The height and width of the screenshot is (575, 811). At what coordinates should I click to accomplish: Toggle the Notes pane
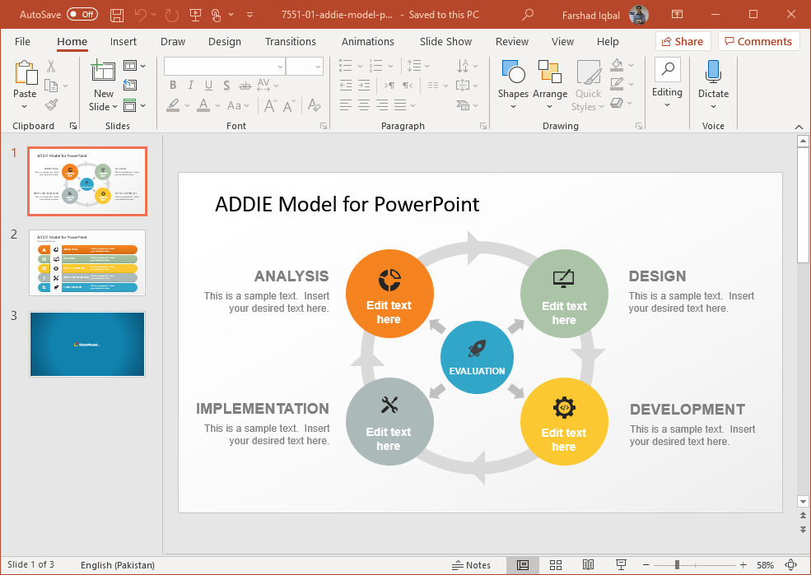[x=472, y=565]
